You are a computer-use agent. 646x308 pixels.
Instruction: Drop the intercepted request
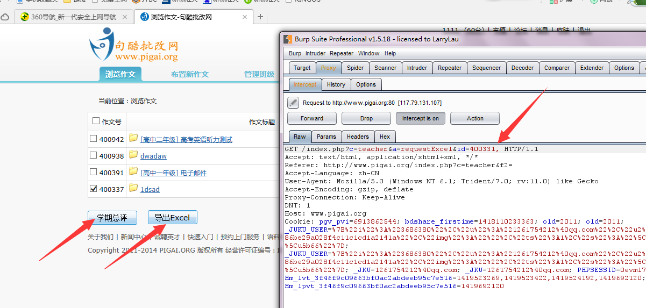[366, 118]
